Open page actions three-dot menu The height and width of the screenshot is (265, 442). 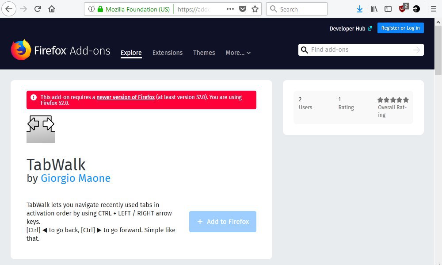click(x=230, y=9)
